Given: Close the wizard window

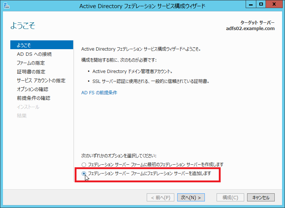Looking at the screenshot, I should click(274, 4).
